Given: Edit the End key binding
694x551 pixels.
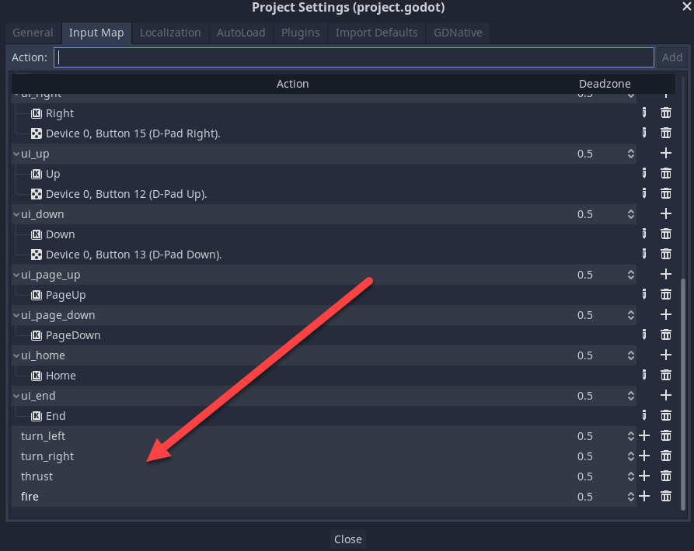Looking at the screenshot, I should [644, 416].
